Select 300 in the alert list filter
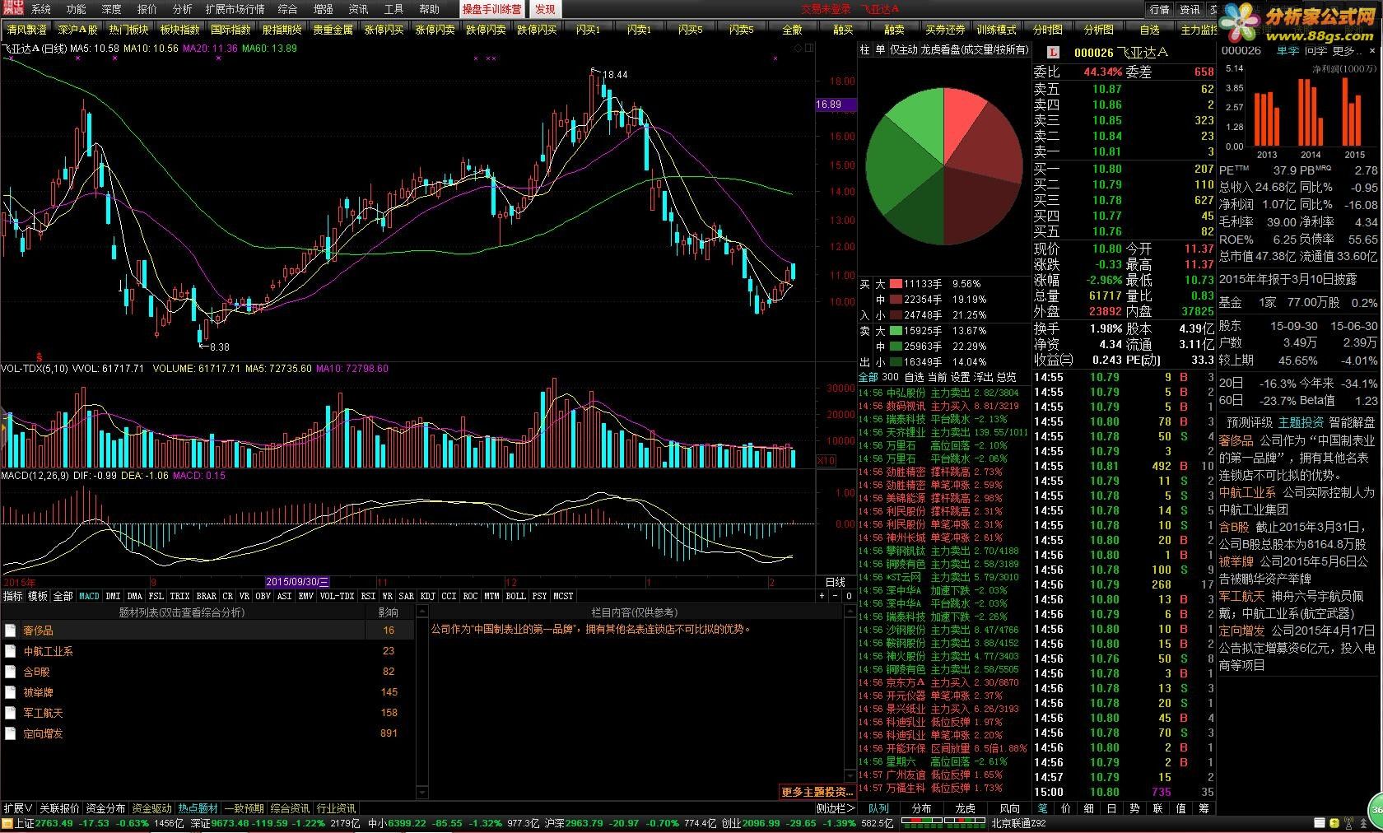The image size is (1383, 833). point(890,377)
